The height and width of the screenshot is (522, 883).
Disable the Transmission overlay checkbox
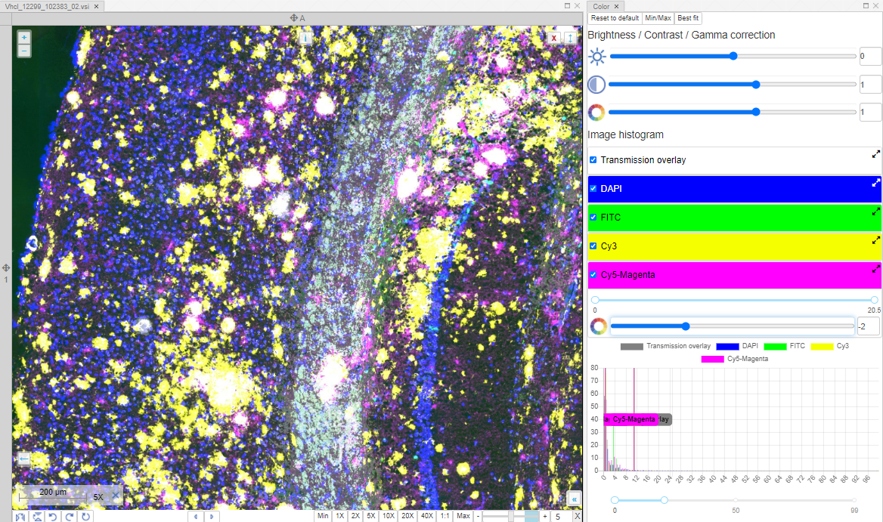click(x=593, y=160)
